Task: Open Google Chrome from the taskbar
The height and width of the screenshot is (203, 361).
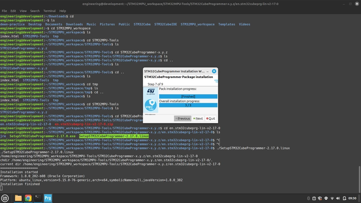Action: click(28, 198)
